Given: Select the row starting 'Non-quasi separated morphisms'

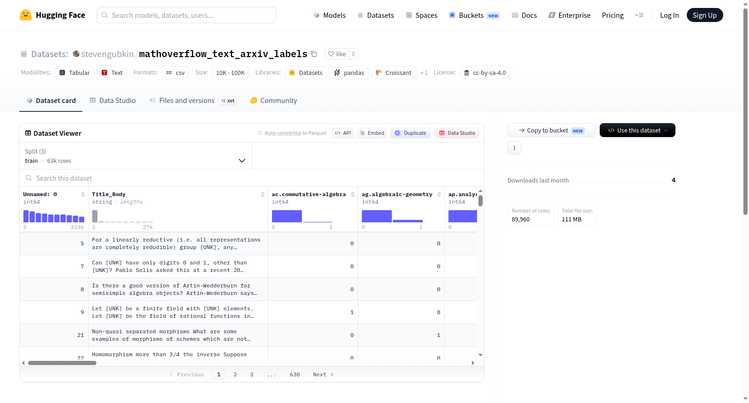Looking at the screenshot, I should [248, 335].
